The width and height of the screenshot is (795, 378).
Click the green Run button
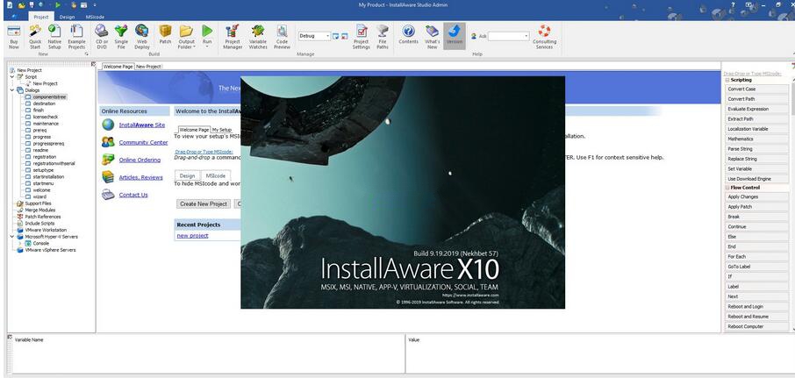pos(207,37)
